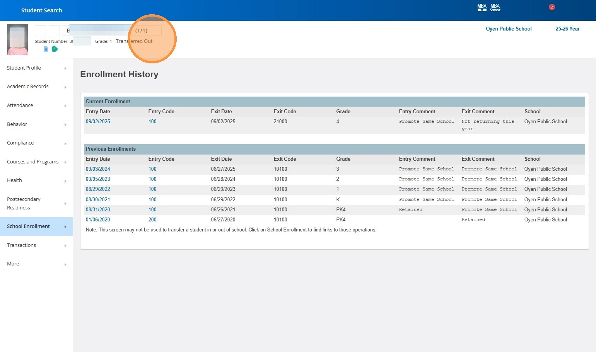Click the first blank button beside student photo
The width and height of the screenshot is (596, 352).
40,31
